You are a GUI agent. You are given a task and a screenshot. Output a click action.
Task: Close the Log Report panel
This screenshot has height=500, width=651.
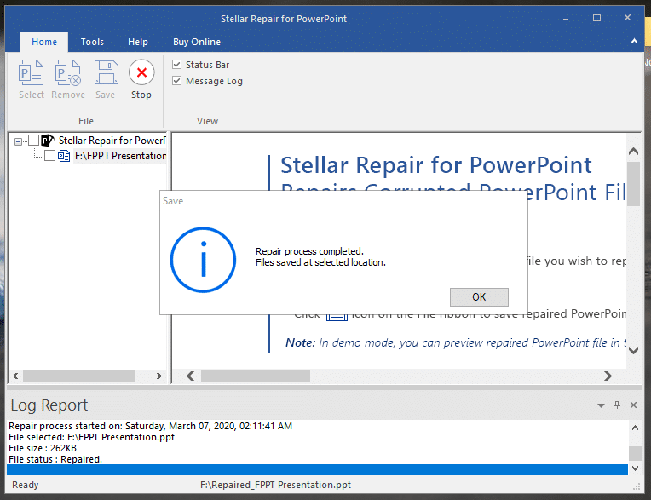pos(634,405)
